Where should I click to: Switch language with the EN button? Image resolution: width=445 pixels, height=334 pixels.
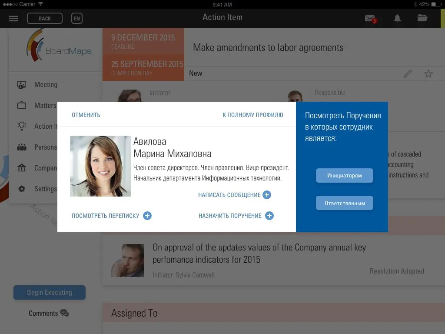click(76, 18)
